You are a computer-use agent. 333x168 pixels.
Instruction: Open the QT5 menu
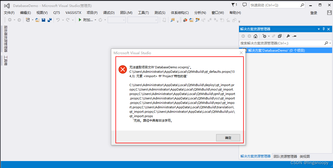tap(57, 13)
